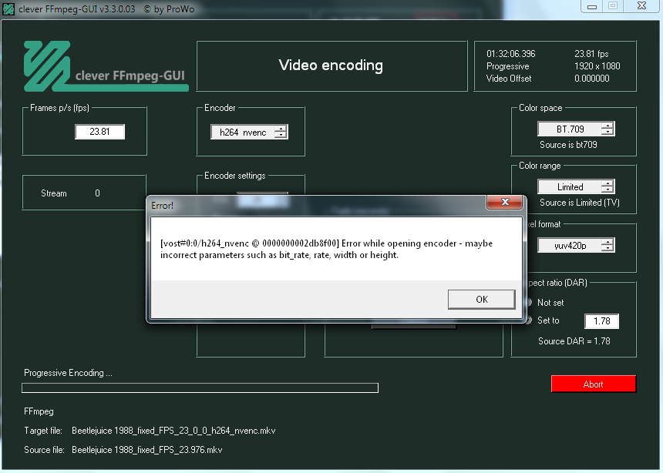Click the Frames p/s field showing 23.81
This screenshot has width=663, height=473.
click(x=99, y=132)
